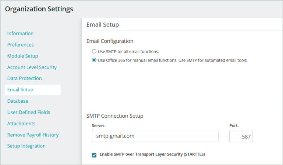Go to Attachments settings

point(21,124)
